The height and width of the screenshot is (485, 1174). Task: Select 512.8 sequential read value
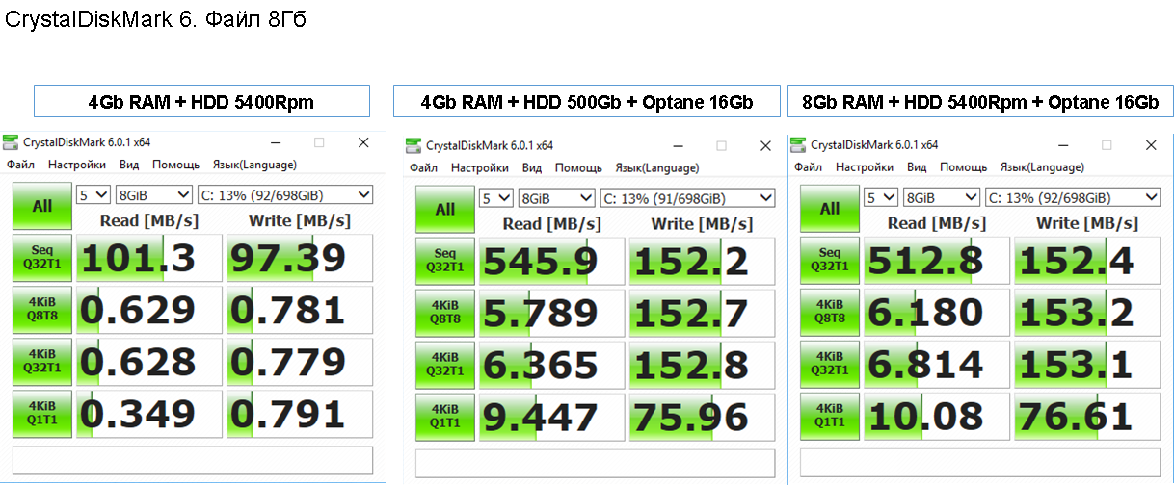(x=937, y=260)
